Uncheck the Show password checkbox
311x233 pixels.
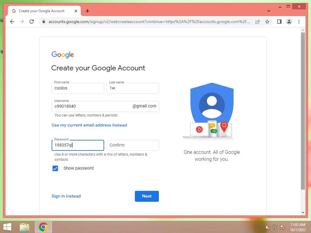click(55, 168)
